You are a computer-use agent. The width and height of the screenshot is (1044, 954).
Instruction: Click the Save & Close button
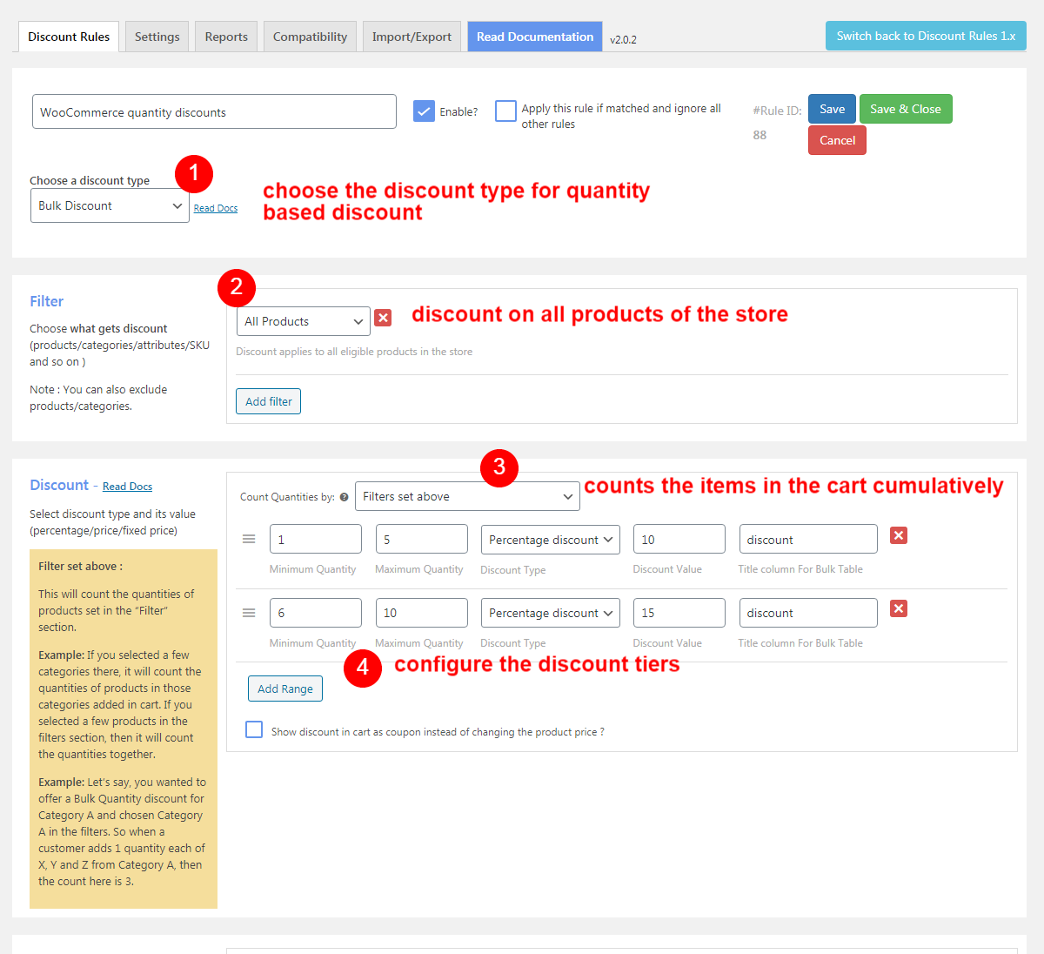click(906, 108)
